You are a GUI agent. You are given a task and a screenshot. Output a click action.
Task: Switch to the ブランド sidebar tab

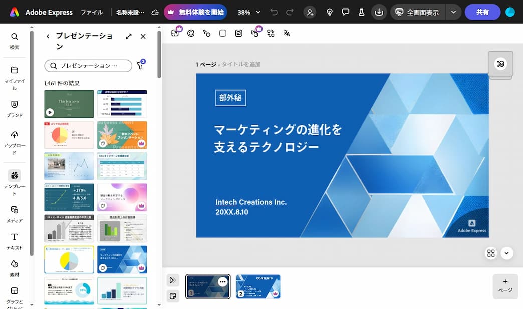[x=15, y=108]
